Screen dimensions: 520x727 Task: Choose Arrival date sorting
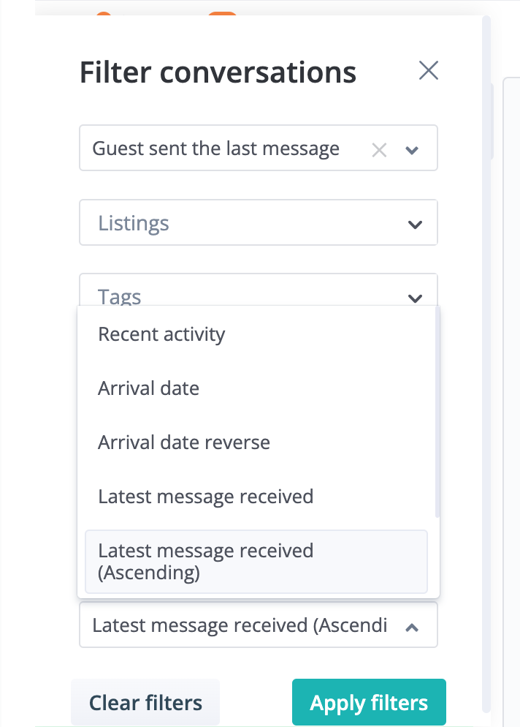tap(148, 388)
